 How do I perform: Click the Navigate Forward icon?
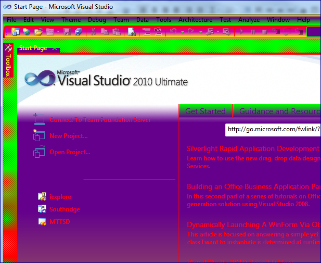pos(227,32)
